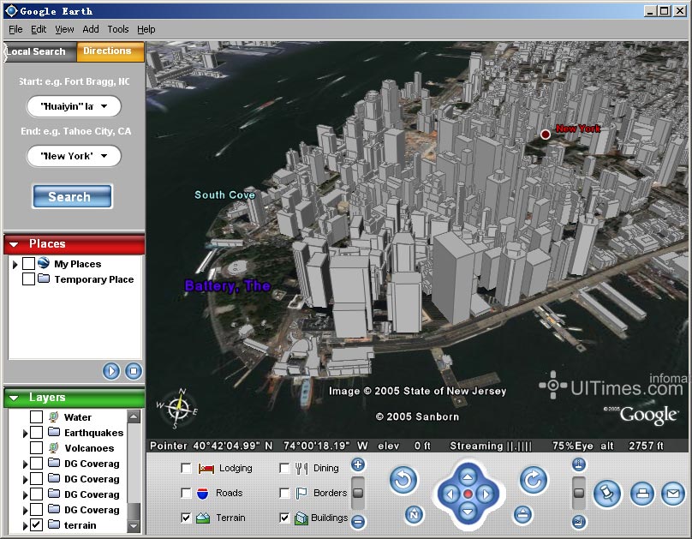Uncheck the lowercase terrain layer checkbox
Screen dimensions: 692x539
(36, 525)
